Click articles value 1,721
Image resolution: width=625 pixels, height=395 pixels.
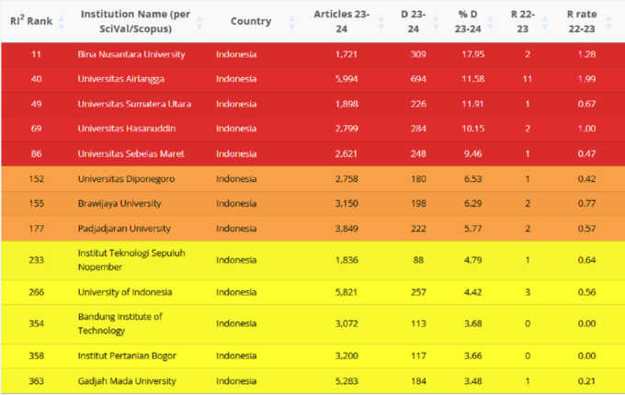coord(347,54)
